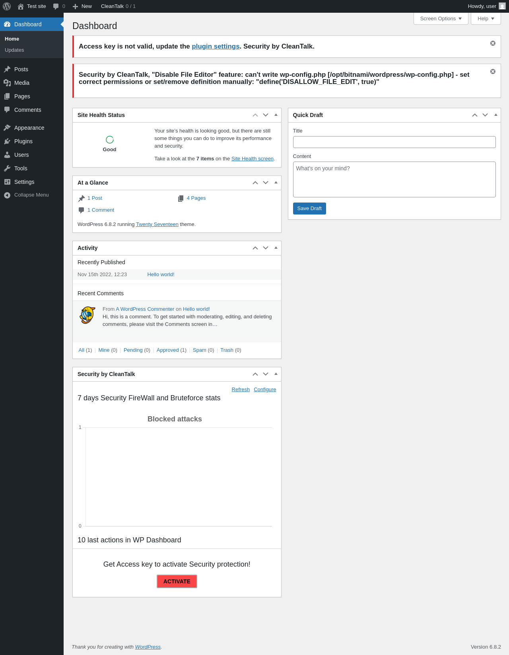Click the Settings sliders icon
This screenshot has height=655, width=509.
click(x=7, y=182)
